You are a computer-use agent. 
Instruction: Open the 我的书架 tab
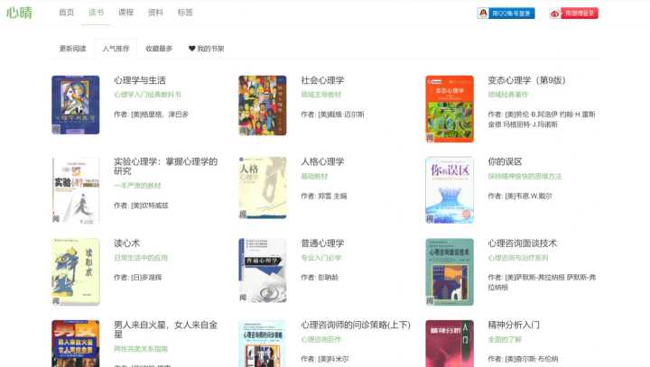pos(206,49)
